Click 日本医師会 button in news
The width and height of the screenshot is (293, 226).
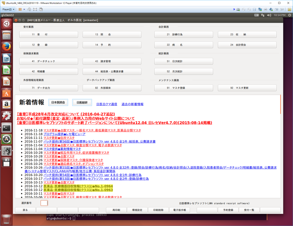[x=58, y=103]
